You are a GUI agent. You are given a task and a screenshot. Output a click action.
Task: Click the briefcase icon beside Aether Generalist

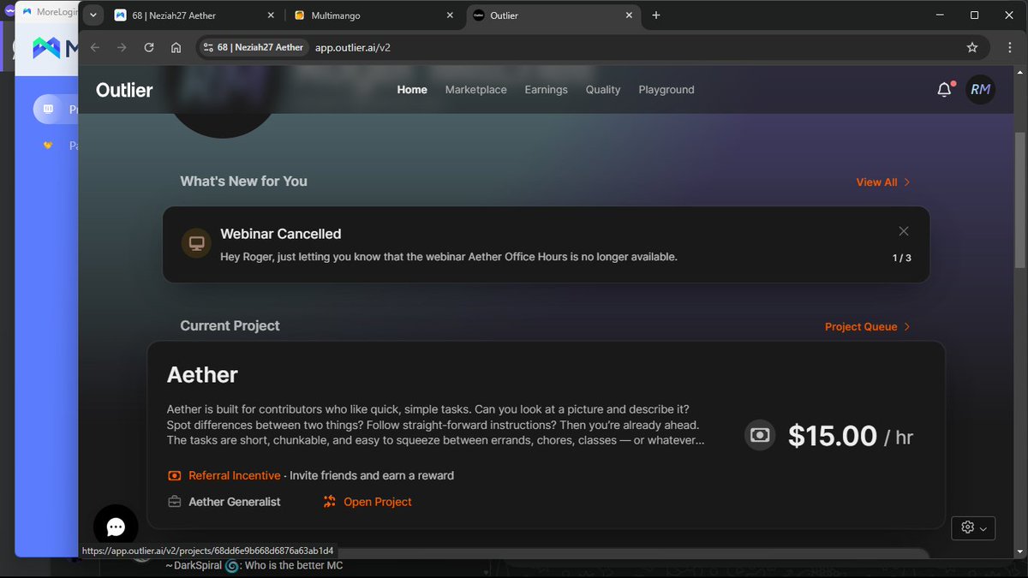(175, 502)
